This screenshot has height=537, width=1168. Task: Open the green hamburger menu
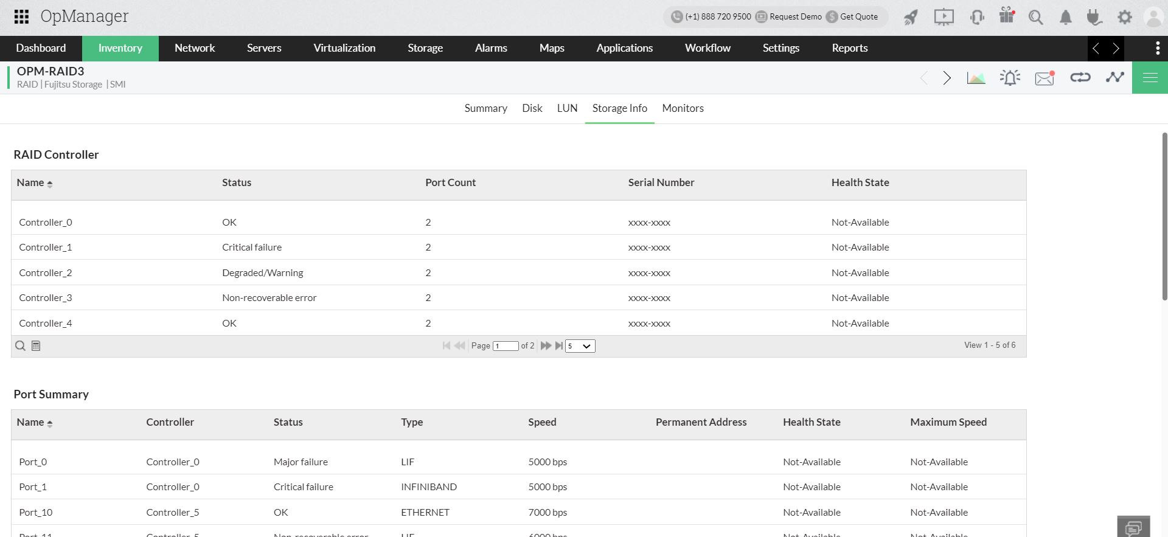click(1150, 77)
